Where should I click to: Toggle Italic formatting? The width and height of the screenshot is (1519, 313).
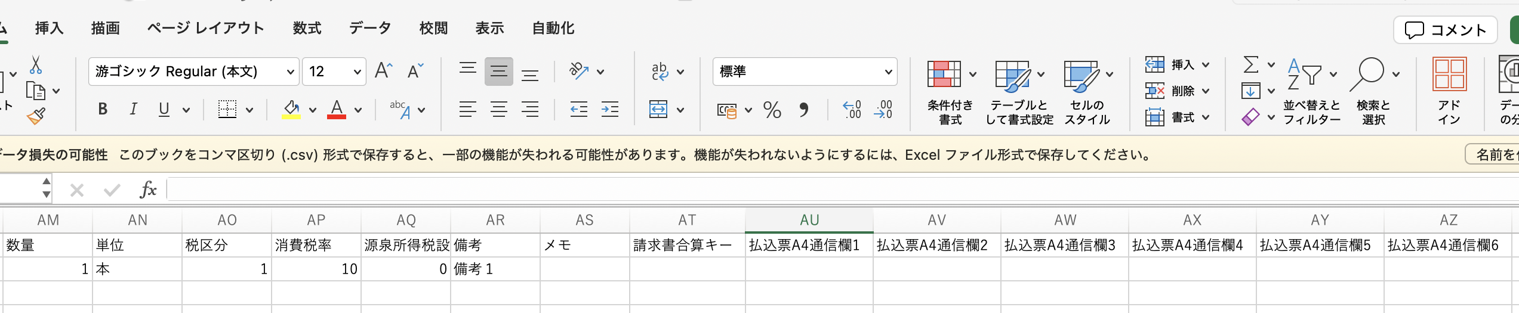(133, 109)
